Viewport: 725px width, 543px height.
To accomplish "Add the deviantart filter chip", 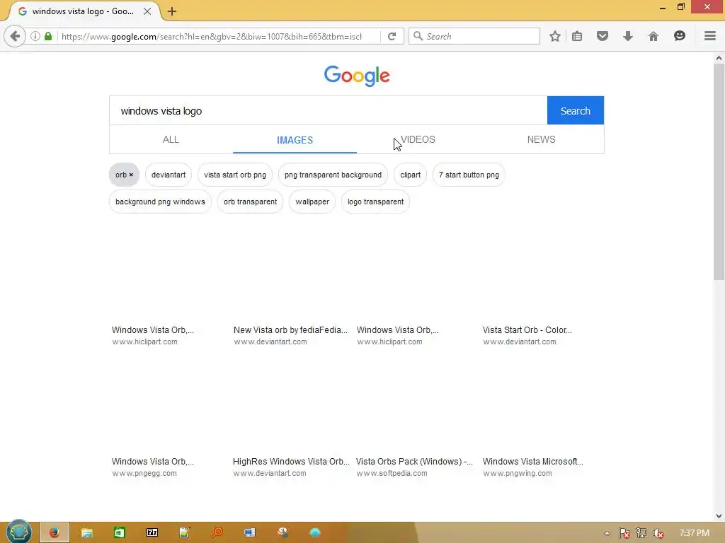I will pyautogui.click(x=169, y=175).
